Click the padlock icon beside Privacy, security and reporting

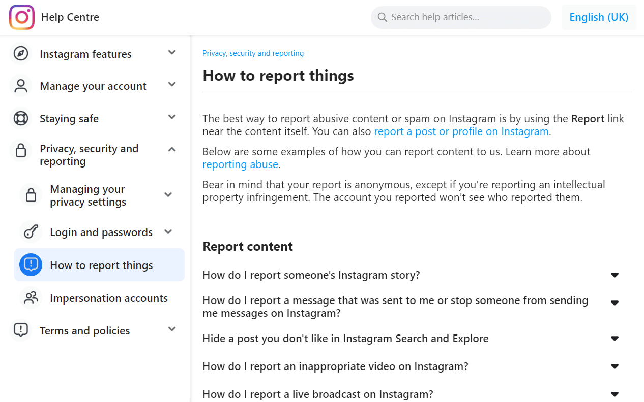[x=21, y=150]
